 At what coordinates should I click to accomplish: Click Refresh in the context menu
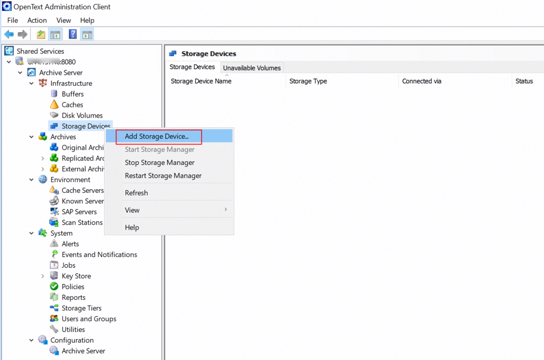coord(169,193)
